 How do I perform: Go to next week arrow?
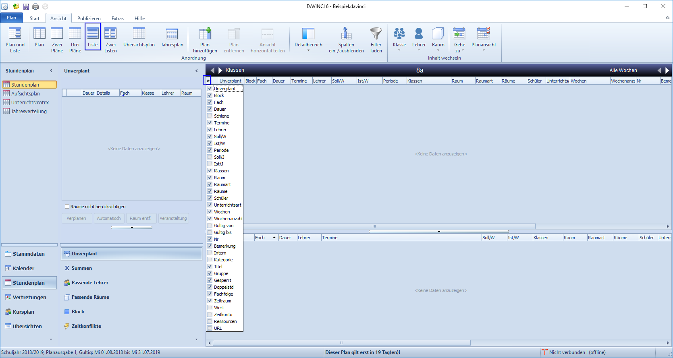pyautogui.click(x=667, y=70)
